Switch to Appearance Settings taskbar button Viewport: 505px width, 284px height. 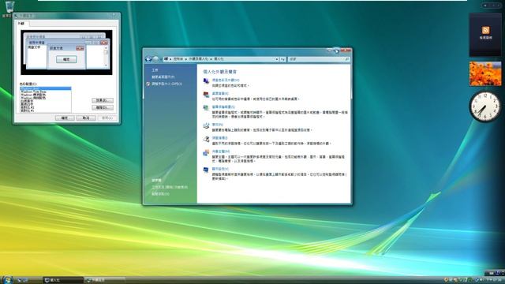[x=105, y=280]
